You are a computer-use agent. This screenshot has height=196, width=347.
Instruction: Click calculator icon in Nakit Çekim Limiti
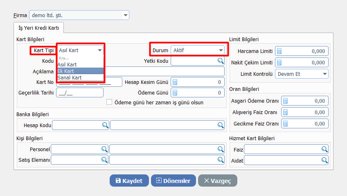pyautogui.click(x=280, y=63)
